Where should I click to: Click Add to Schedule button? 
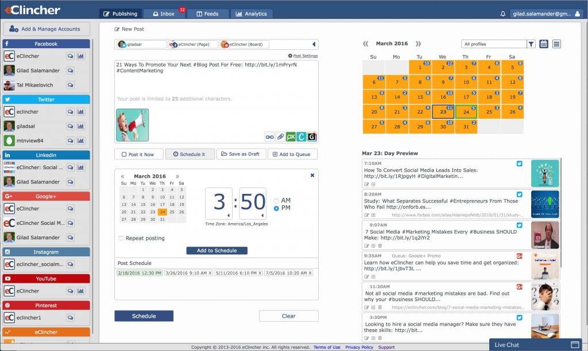click(x=216, y=251)
